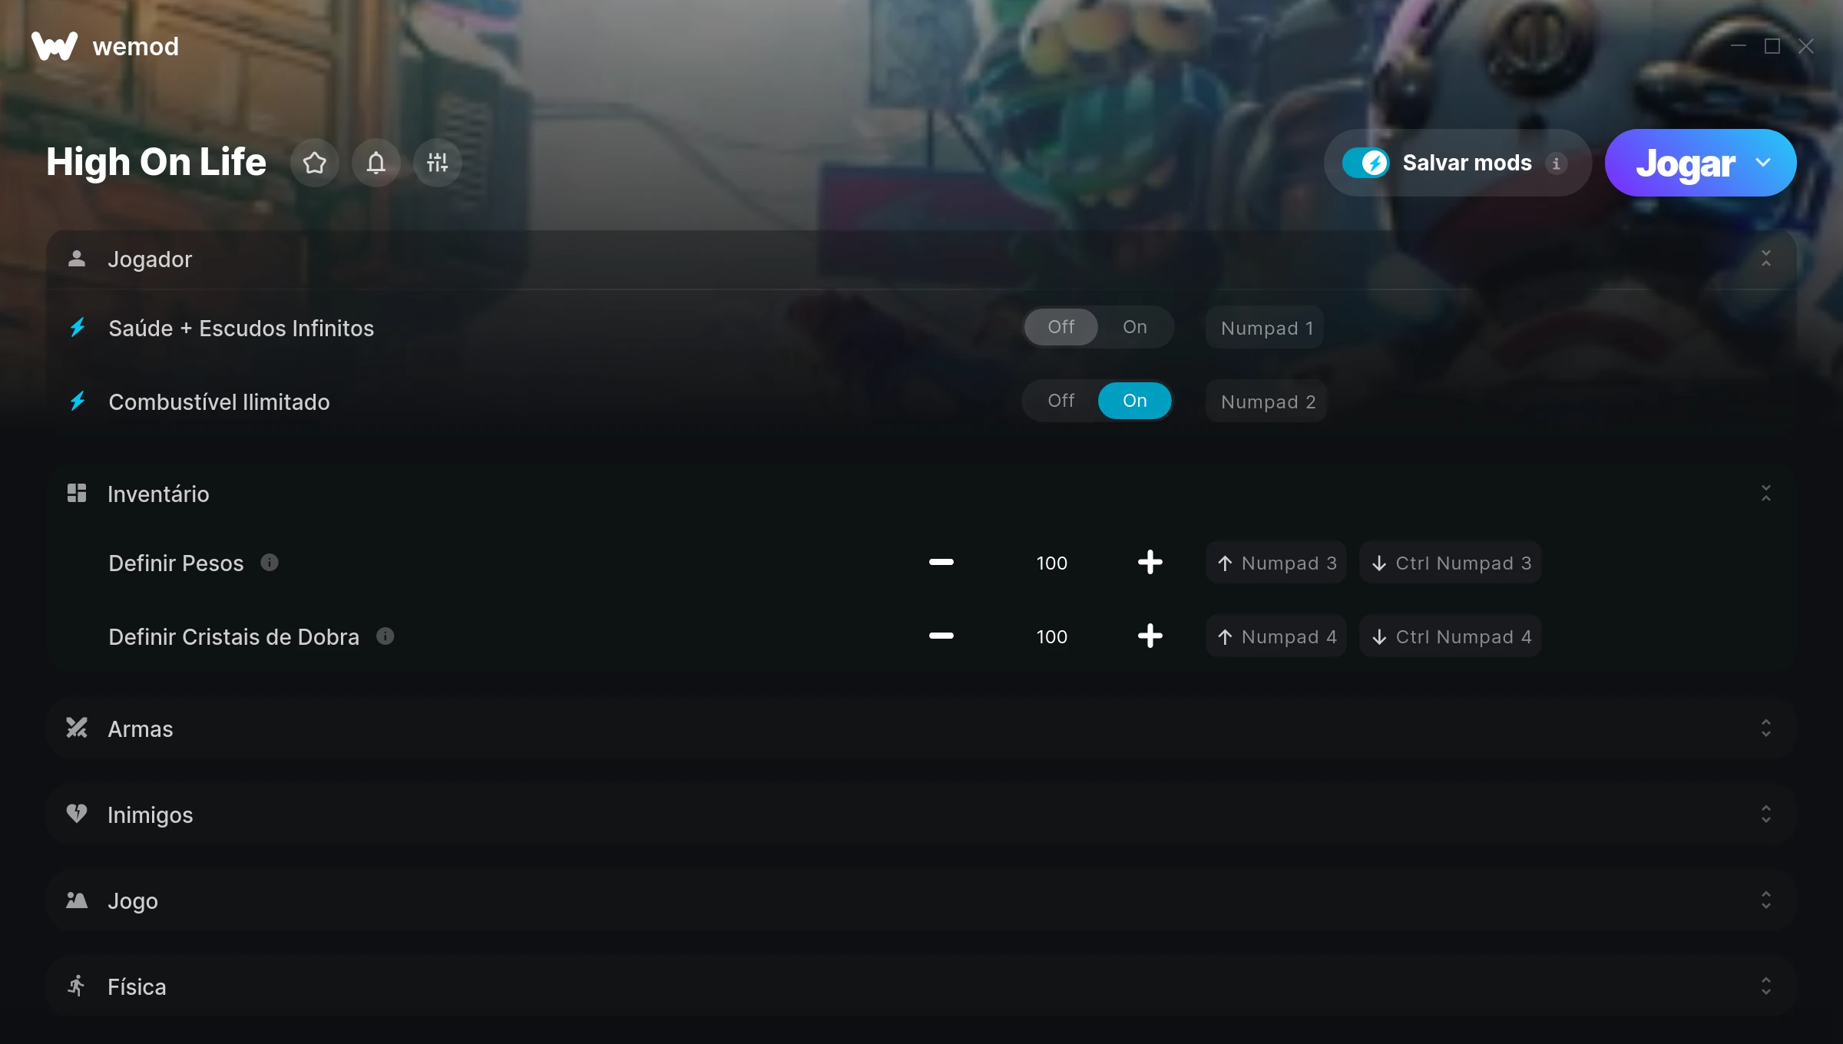
Task: Click the Numpad 1 hotkey button
Action: pyautogui.click(x=1265, y=328)
